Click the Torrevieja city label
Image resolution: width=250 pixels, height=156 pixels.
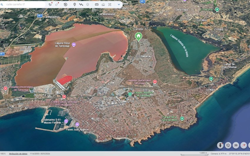click(99, 106)
